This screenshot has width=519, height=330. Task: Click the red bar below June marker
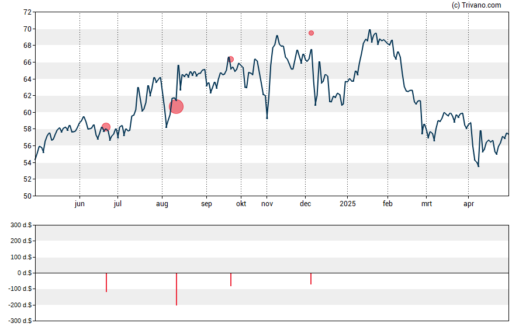coord(106,282)
